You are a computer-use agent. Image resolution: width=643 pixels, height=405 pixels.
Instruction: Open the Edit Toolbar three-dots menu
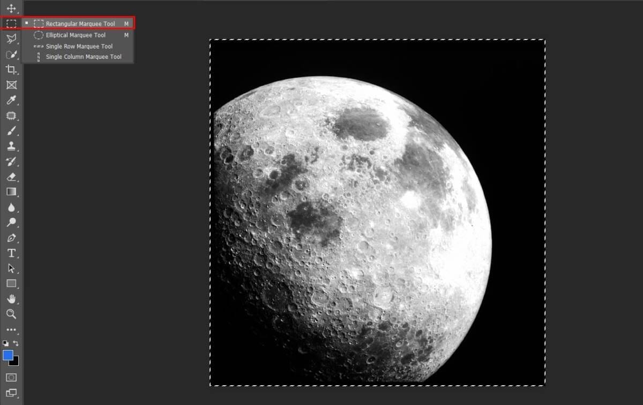click(11, 330)
